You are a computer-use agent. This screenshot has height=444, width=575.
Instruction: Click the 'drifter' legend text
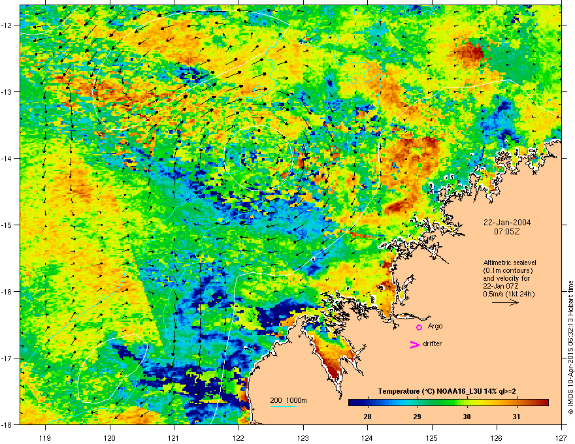point(432,343)
